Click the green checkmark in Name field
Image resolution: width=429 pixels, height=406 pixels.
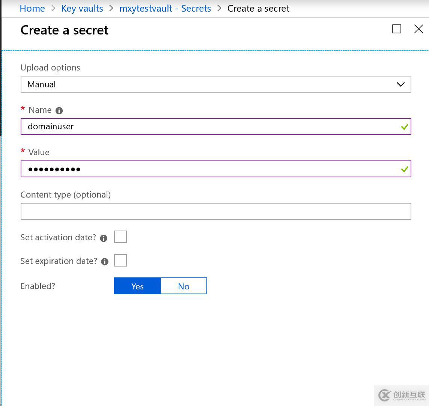click(404, 127)
